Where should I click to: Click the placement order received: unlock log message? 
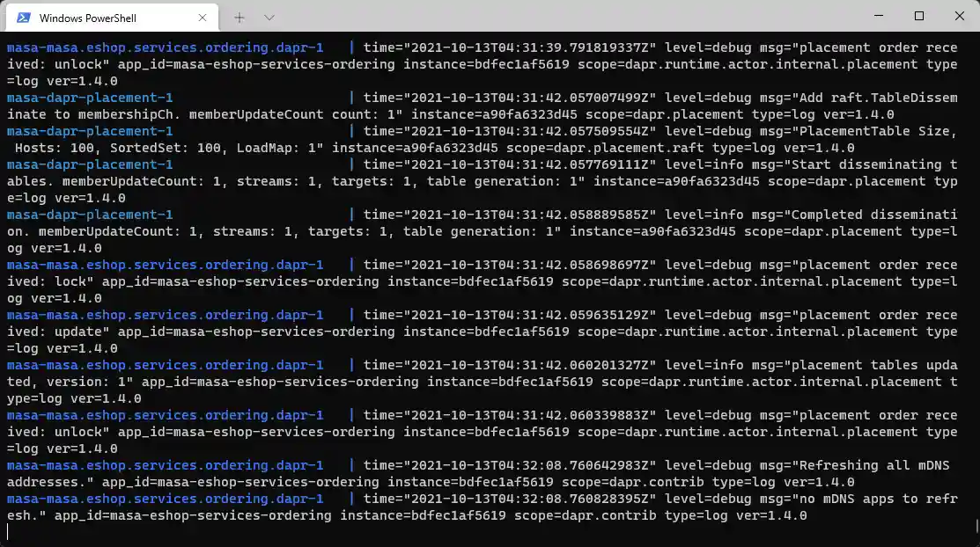(872, 47)
